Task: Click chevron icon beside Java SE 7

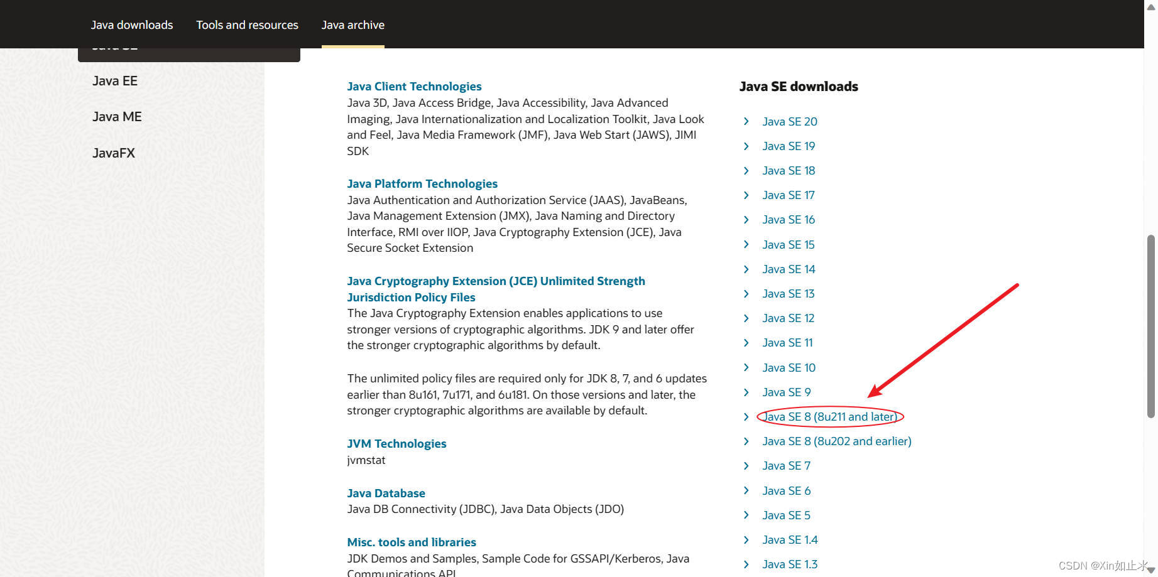Action: pos(746,466)
